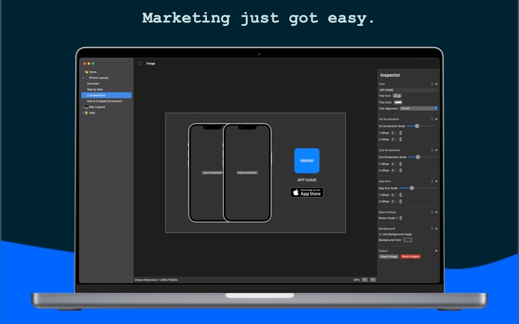The width and height of the screenshot is (519, 324).
Task: Click the red Reset Images button
Action: [410, 257]
